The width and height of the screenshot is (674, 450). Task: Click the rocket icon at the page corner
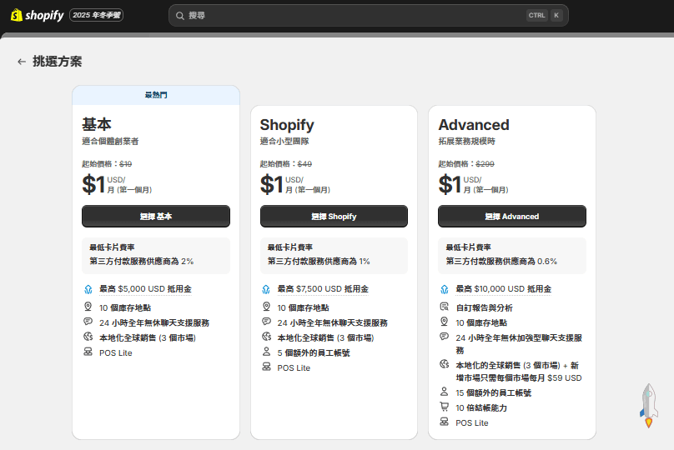649,406
